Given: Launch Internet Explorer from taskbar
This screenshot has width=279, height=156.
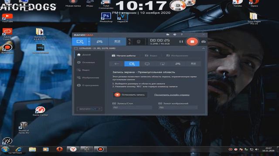Looking at the screenshot, I should click(x=19, y=149).
